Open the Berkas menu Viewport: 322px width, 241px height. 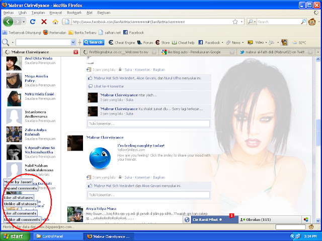point(8,13)
